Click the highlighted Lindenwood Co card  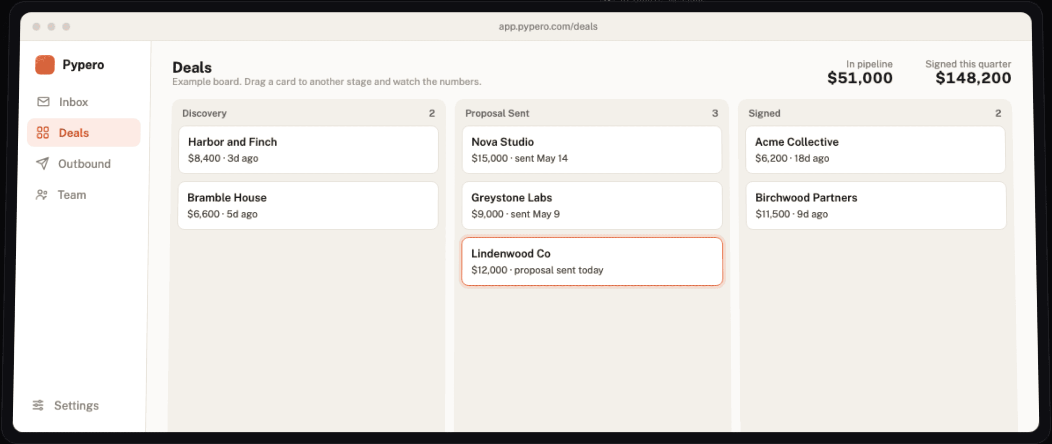tap(592, 261)
